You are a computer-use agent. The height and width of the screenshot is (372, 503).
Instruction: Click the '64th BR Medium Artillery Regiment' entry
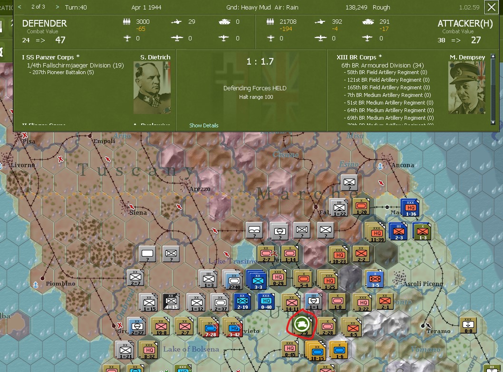pos(390,110)
